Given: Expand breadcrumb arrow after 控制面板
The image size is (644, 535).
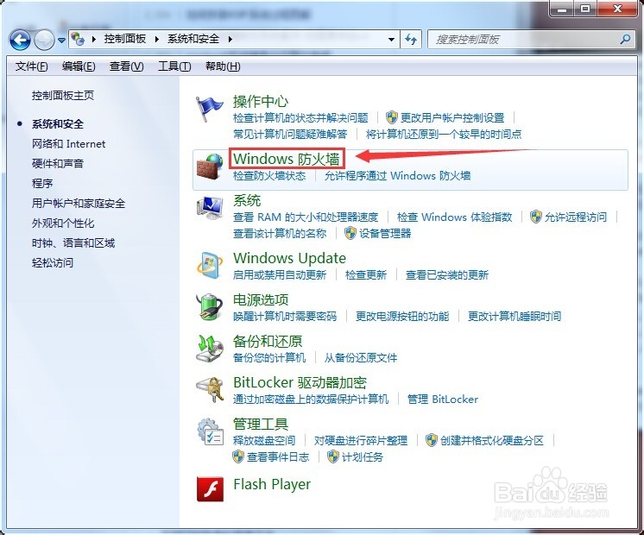Looking at the screenshot, I should 156,40.
